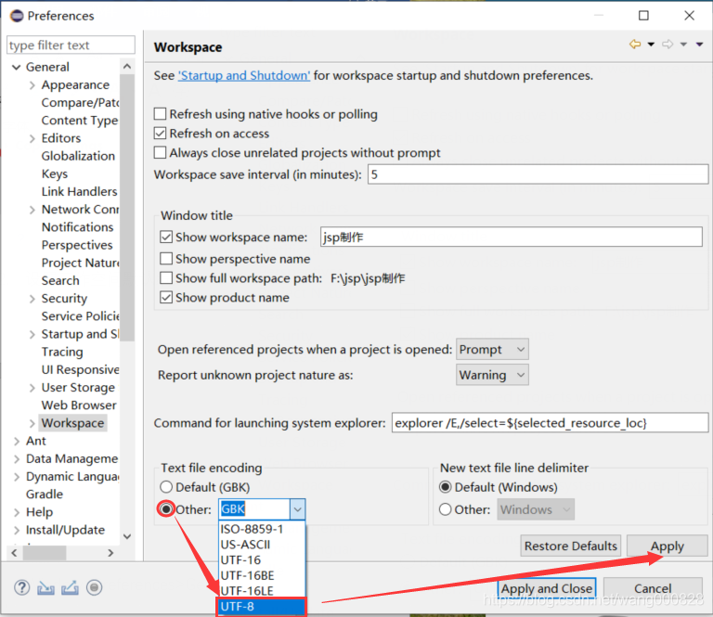
Task: Choose UTF-16BE from encoding list
Action: click(262, 575)
